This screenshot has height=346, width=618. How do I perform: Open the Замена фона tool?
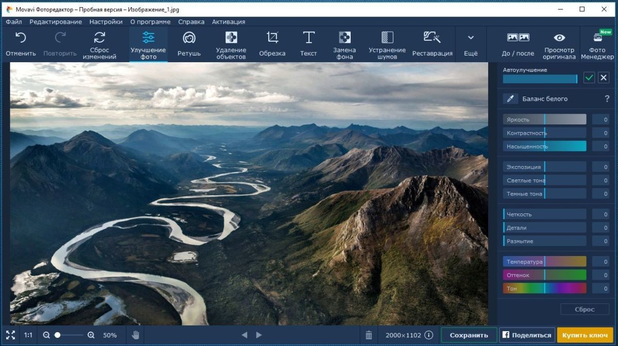tap(345, 44)
